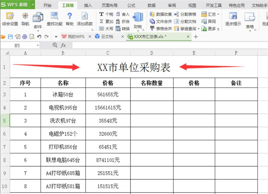The image size is (268, 194).
Task: Click the 表格合并 button
Action: tap(161, 29)
